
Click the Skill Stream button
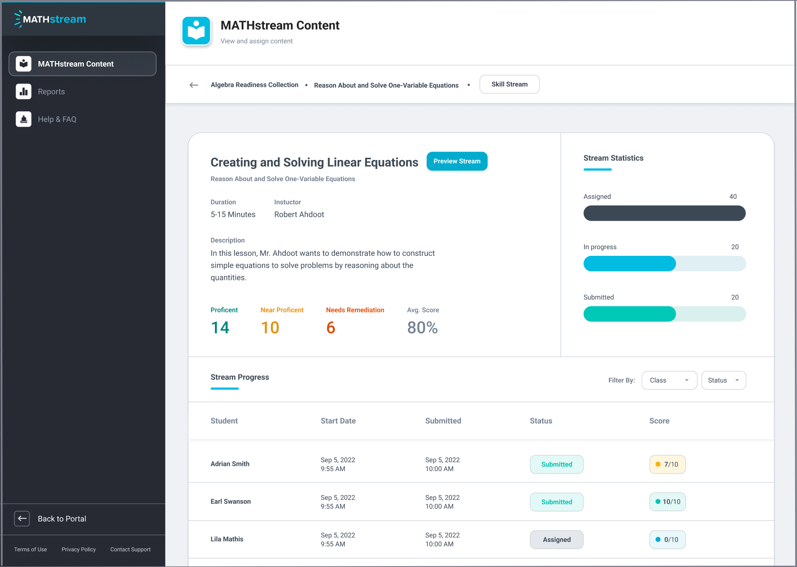[509, 84]
